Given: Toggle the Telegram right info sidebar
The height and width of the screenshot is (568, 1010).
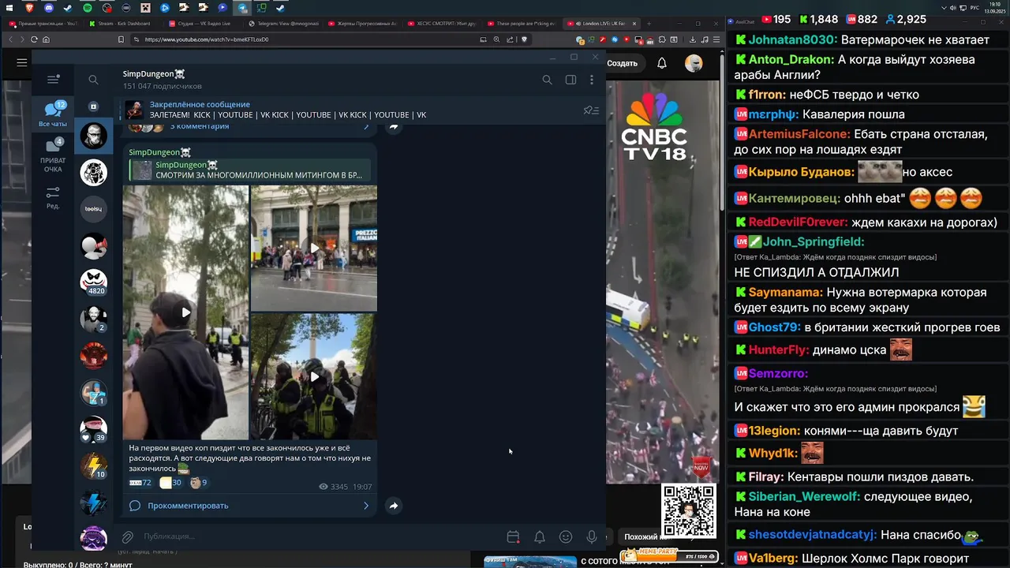Looking at the screenshot, I should point(570,80).
